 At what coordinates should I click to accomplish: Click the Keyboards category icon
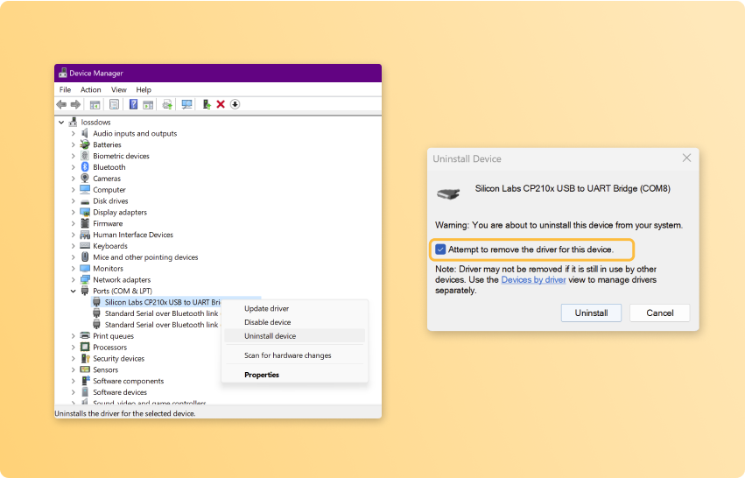(85, 246)
